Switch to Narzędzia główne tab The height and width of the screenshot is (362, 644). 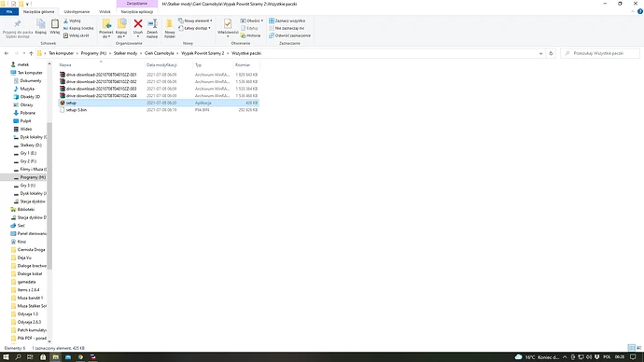pyautogui.click(x=39, y=11)
